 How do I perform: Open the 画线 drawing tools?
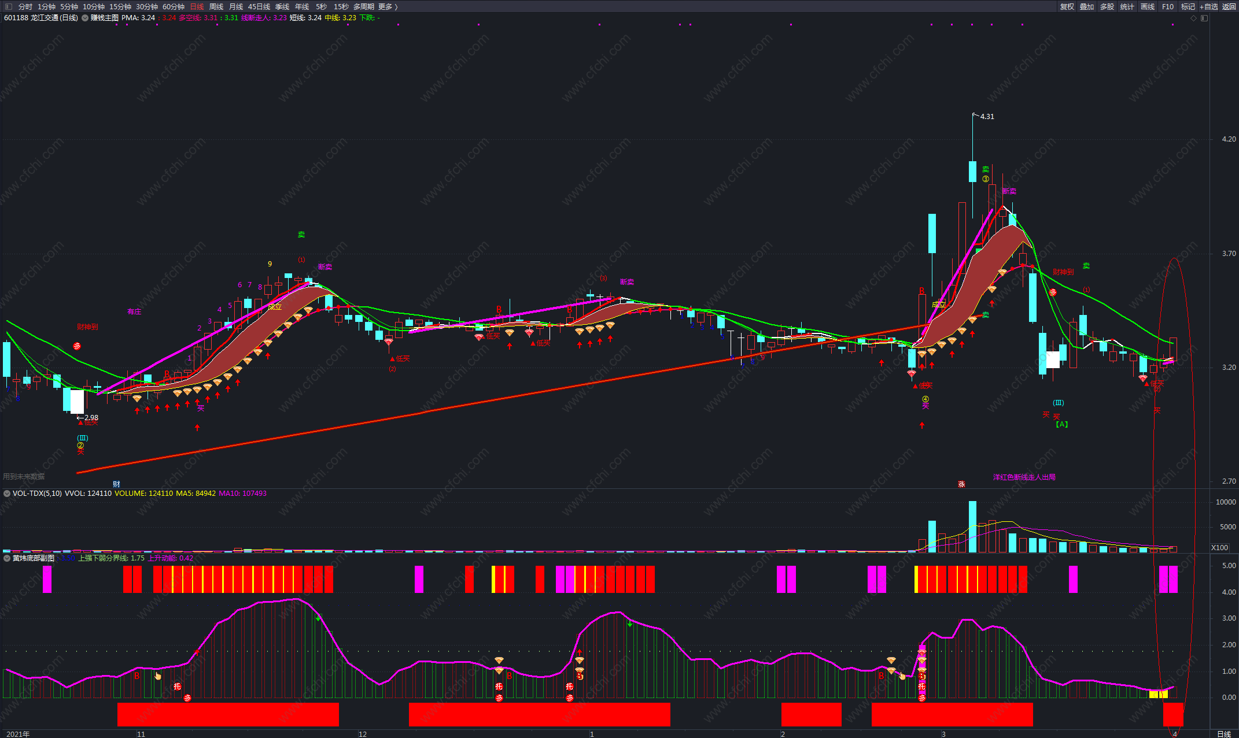pyautogui.click(x=1148, y=6)
